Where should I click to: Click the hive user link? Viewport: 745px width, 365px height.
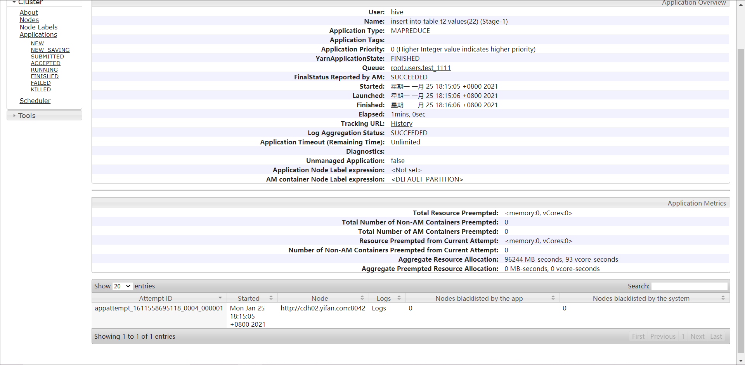click(x=397, y=12)
